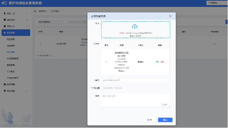
Task: Click the file name cell in file library row
Action: [121, 62]
